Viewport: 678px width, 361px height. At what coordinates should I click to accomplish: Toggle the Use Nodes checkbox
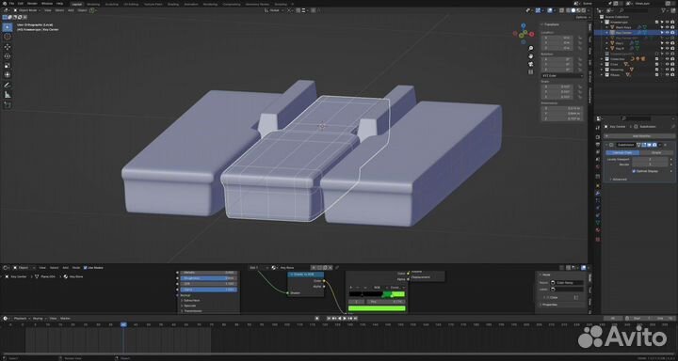click(85, 268)
